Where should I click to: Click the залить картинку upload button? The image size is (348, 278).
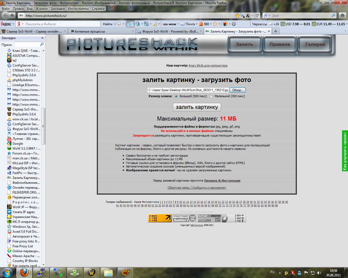coord(197,107)
